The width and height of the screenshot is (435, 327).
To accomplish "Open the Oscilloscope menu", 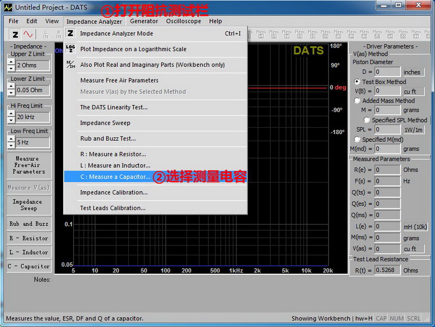I will (183, 21).
